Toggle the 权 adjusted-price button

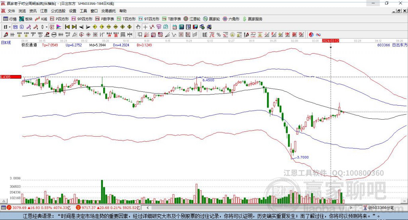point(52,27)
